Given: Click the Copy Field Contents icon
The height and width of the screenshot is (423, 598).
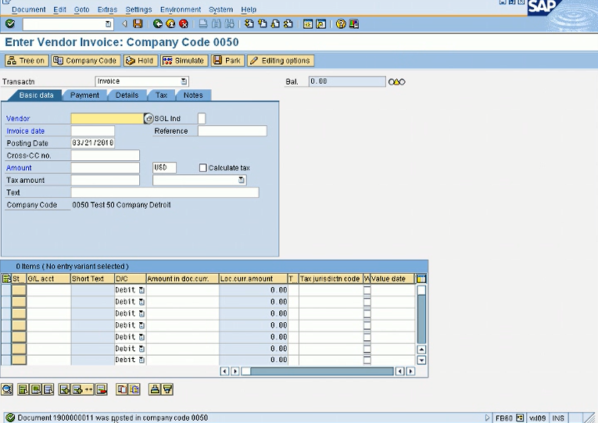Looking at the screenshot, I should click(x=134, y=389).
